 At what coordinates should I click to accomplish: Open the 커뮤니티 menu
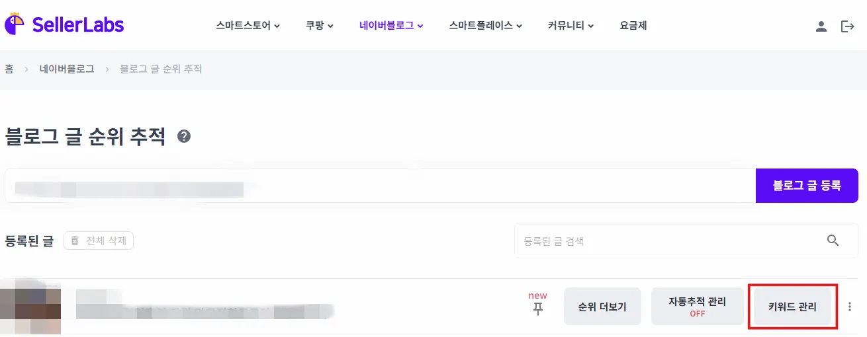point(570,26)
